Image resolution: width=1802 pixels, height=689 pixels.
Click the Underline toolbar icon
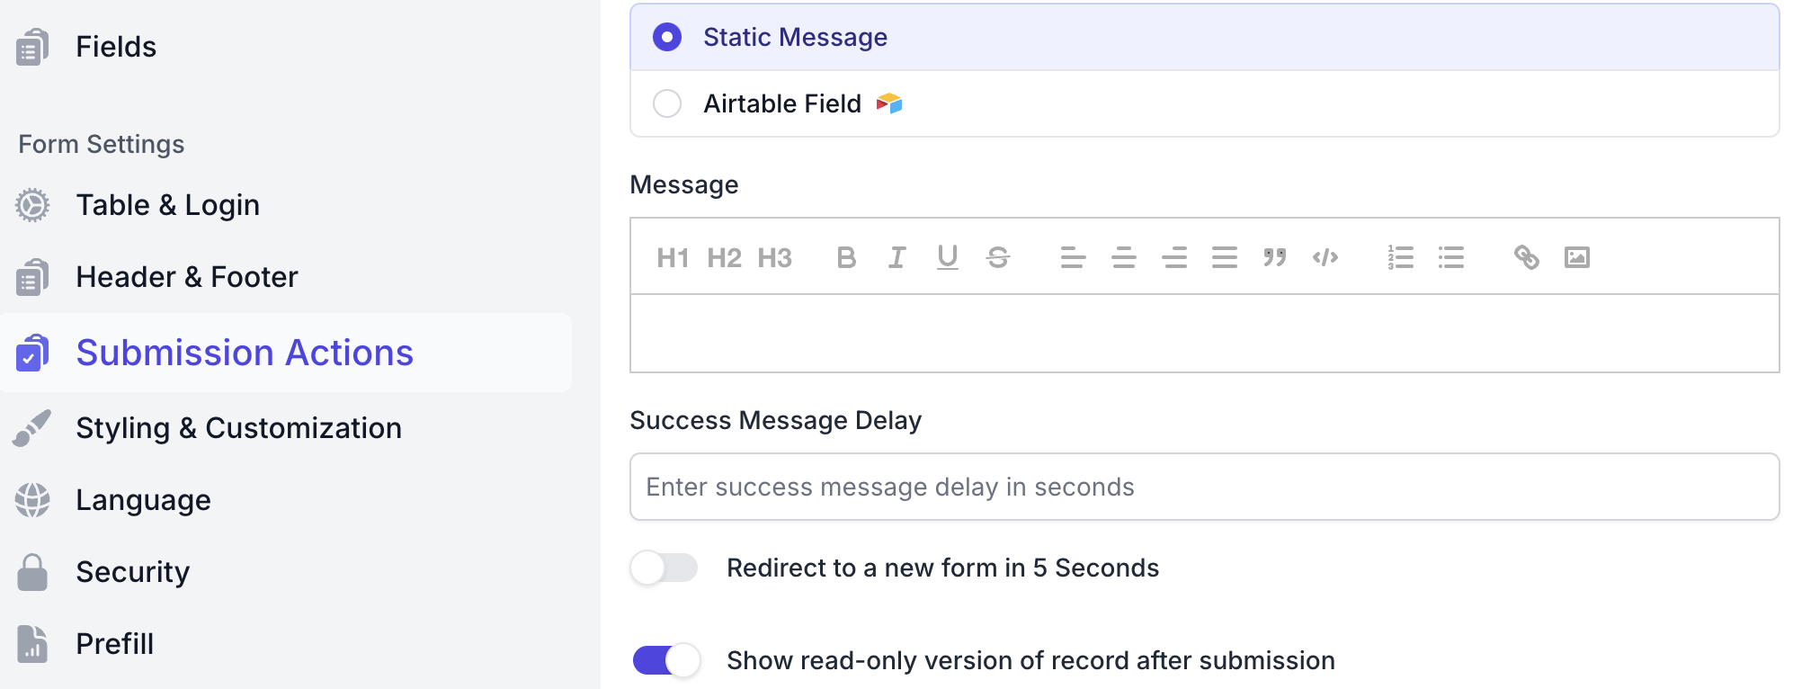click(947, 258)
